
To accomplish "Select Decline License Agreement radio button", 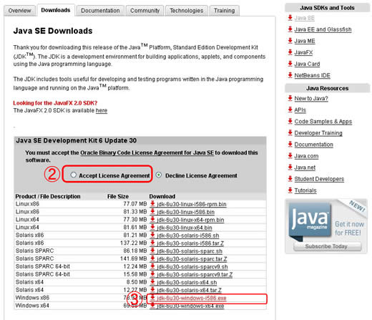I will pos(159,175).
